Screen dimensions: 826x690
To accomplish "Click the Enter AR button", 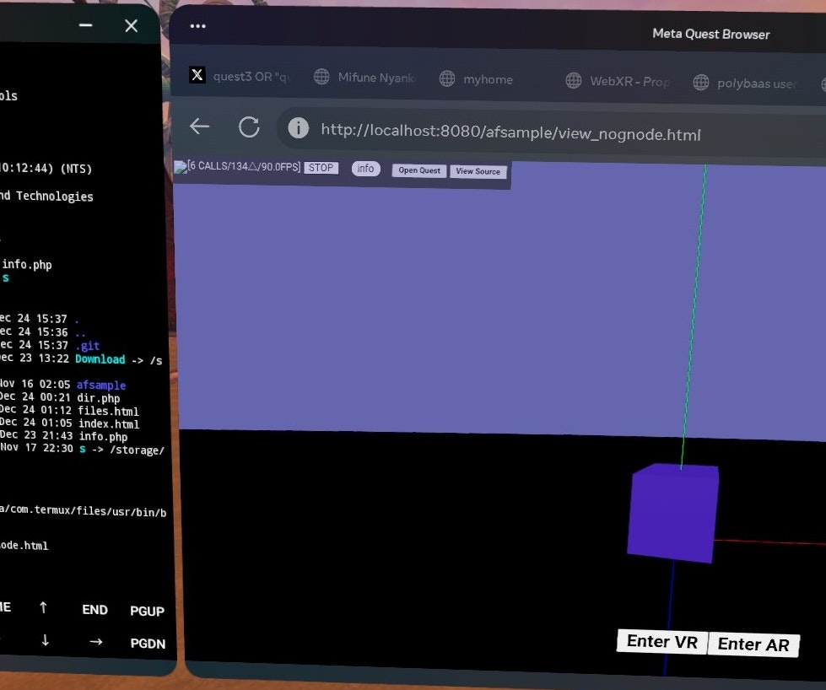I will [753, 644].
